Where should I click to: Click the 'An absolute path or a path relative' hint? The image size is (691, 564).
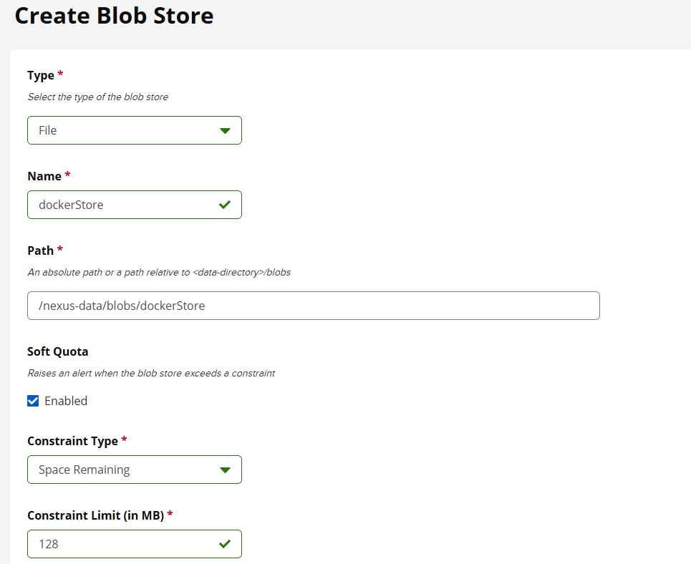tap(159, 272)
